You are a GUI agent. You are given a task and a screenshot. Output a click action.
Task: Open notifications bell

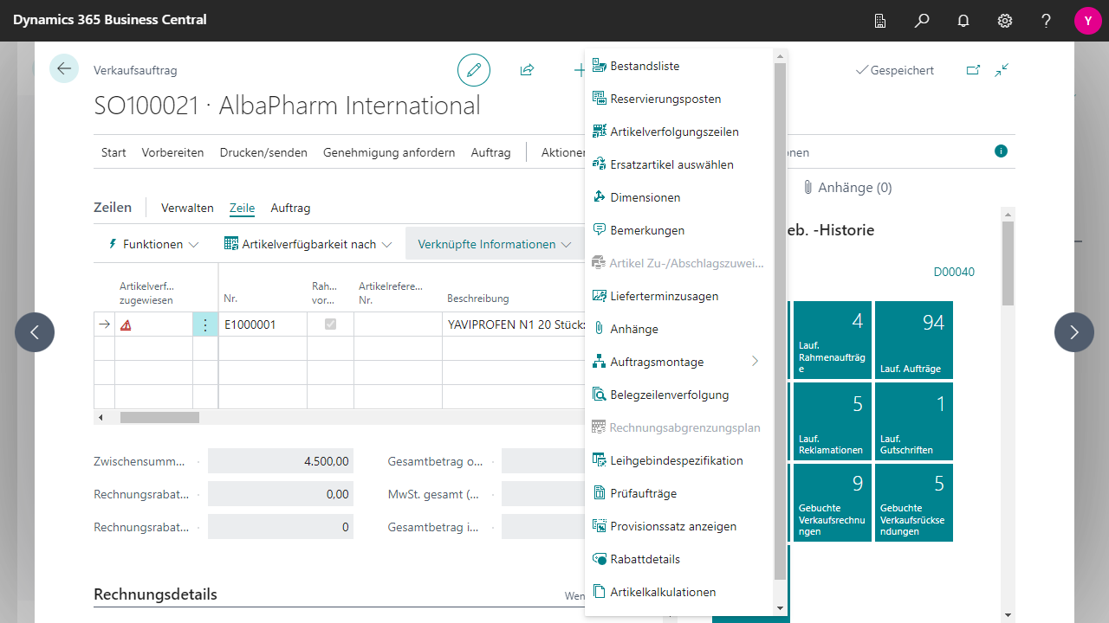click(x=963, y=21)
